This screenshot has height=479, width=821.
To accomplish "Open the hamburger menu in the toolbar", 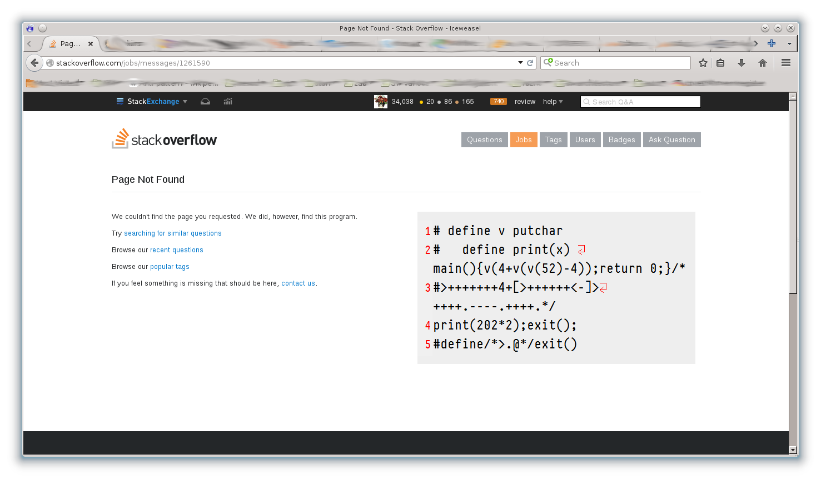I will pyautogui.click(x=786, y=63).
